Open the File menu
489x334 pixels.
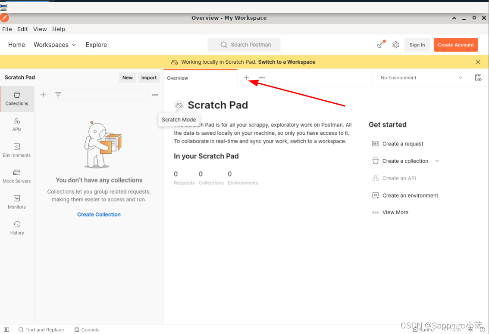pos(7,29)
